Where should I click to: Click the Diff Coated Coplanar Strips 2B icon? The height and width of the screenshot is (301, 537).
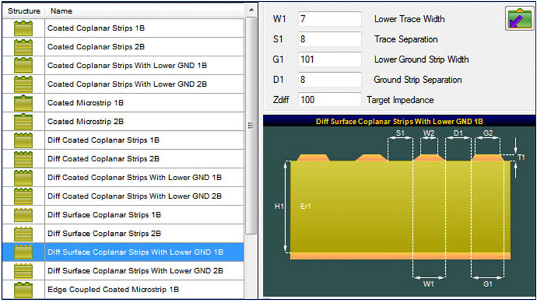23,159
